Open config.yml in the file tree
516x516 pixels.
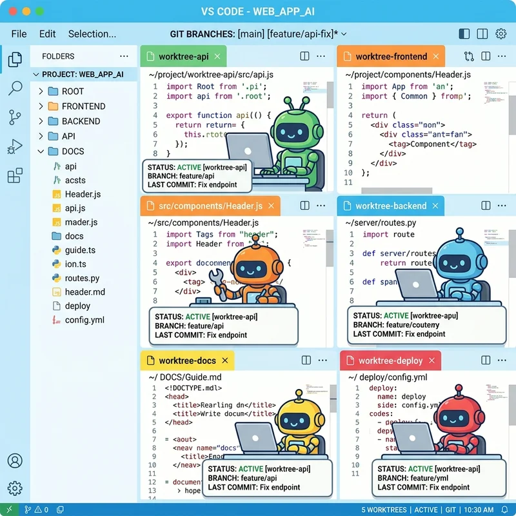84,320
